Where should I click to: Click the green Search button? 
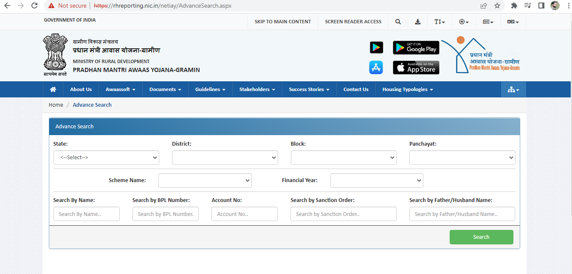(x=482, y=237)
